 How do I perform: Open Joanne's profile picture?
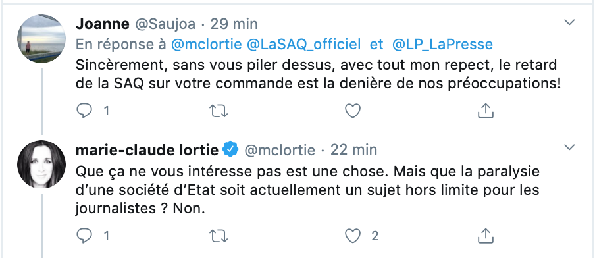[x=41, y=39]
